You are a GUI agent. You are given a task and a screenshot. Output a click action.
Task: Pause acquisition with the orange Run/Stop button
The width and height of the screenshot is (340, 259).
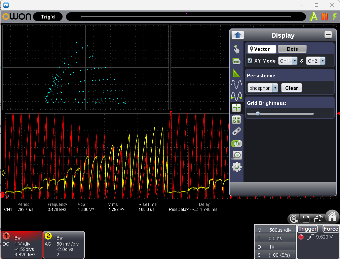325,16
